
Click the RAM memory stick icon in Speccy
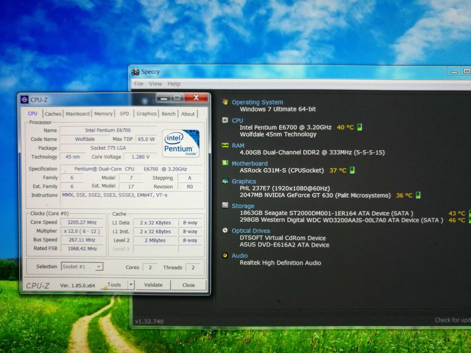225,145
